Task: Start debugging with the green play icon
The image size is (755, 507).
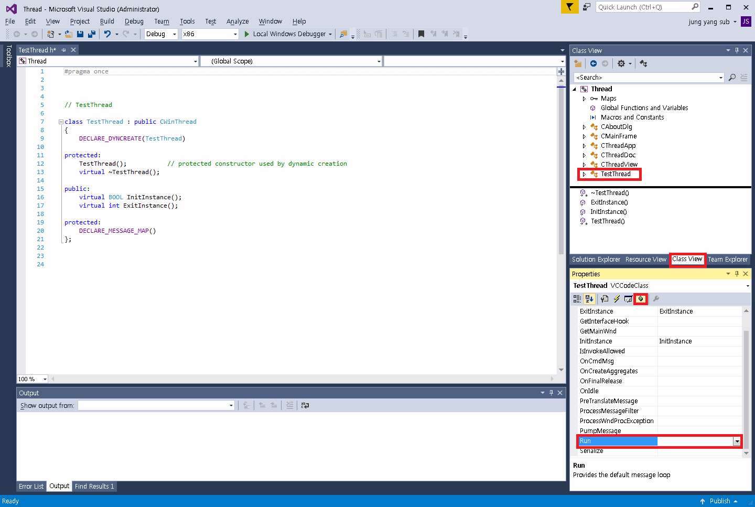Action: (x=247, y=34)
